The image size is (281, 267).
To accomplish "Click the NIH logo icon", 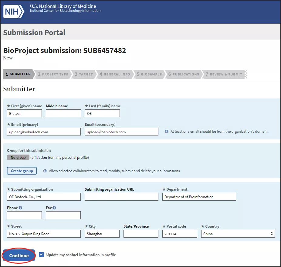I will point(14,12).
